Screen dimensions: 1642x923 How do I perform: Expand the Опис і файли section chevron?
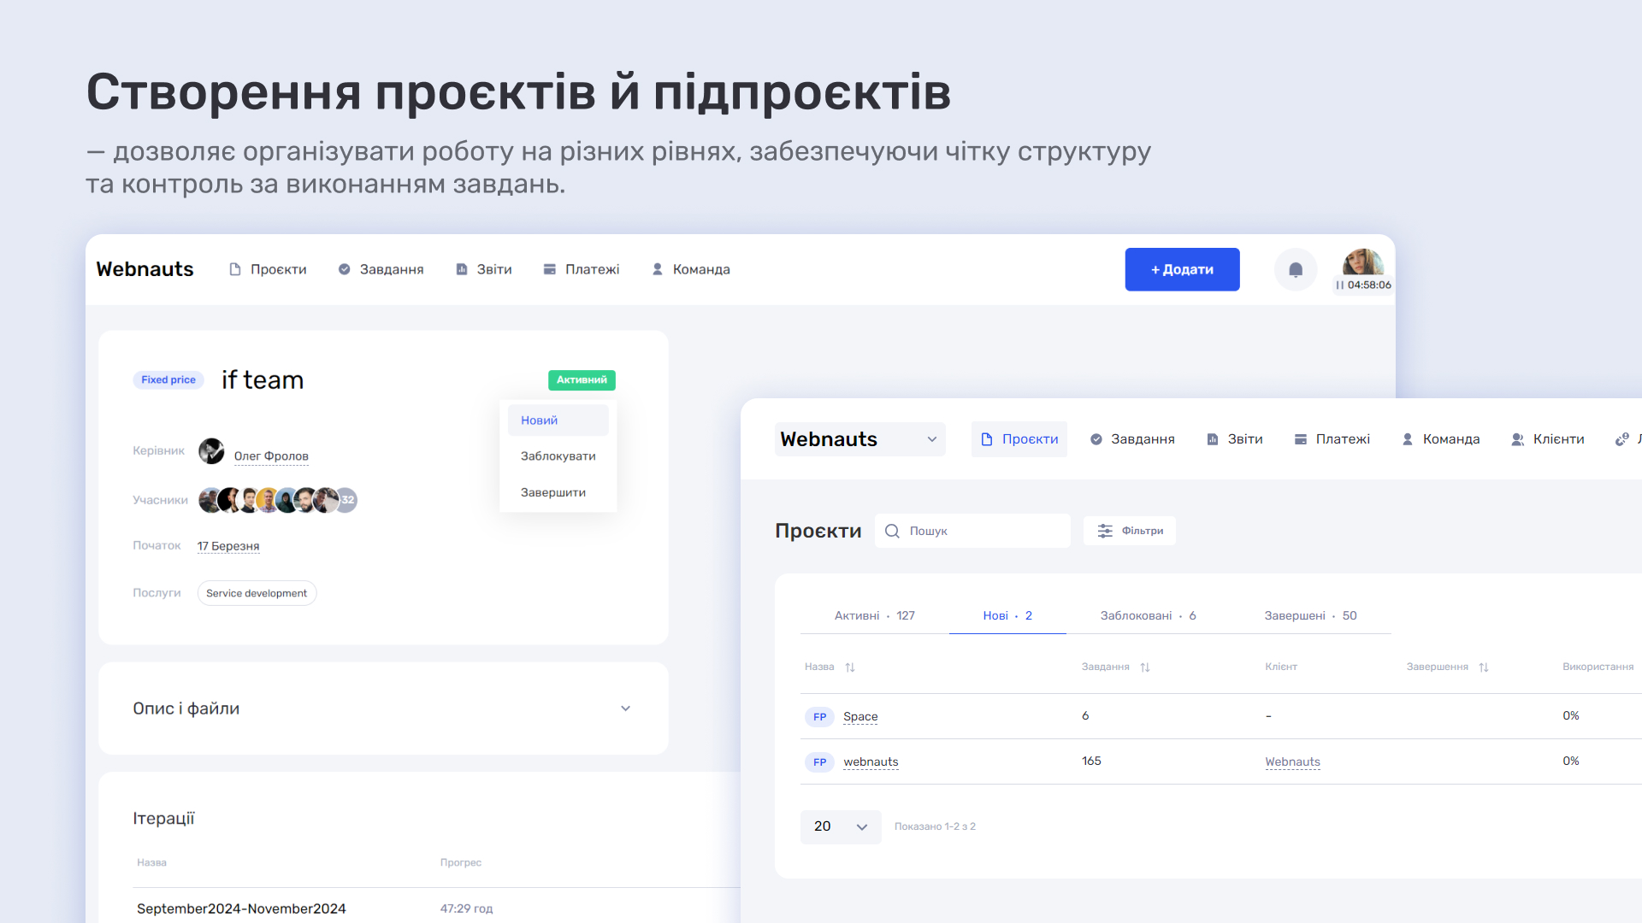(x=625, y=708)
